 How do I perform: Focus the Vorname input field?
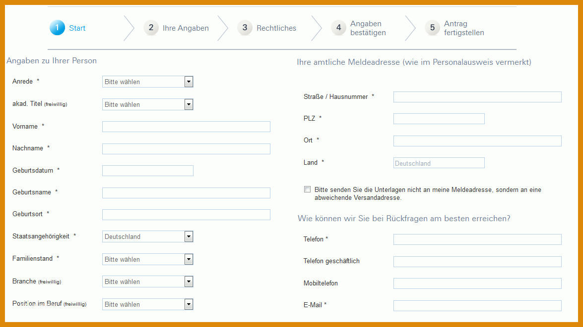186,127
